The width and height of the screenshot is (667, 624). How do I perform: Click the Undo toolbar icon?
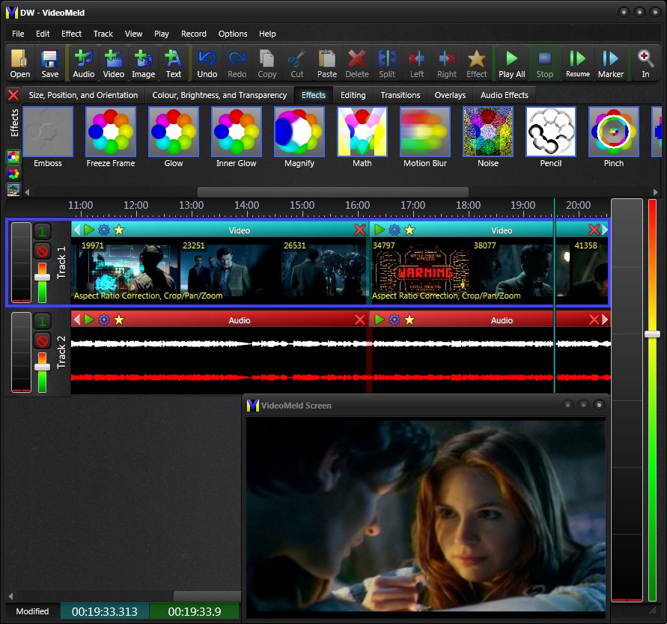pyautogui.click(x=207, y=63)
